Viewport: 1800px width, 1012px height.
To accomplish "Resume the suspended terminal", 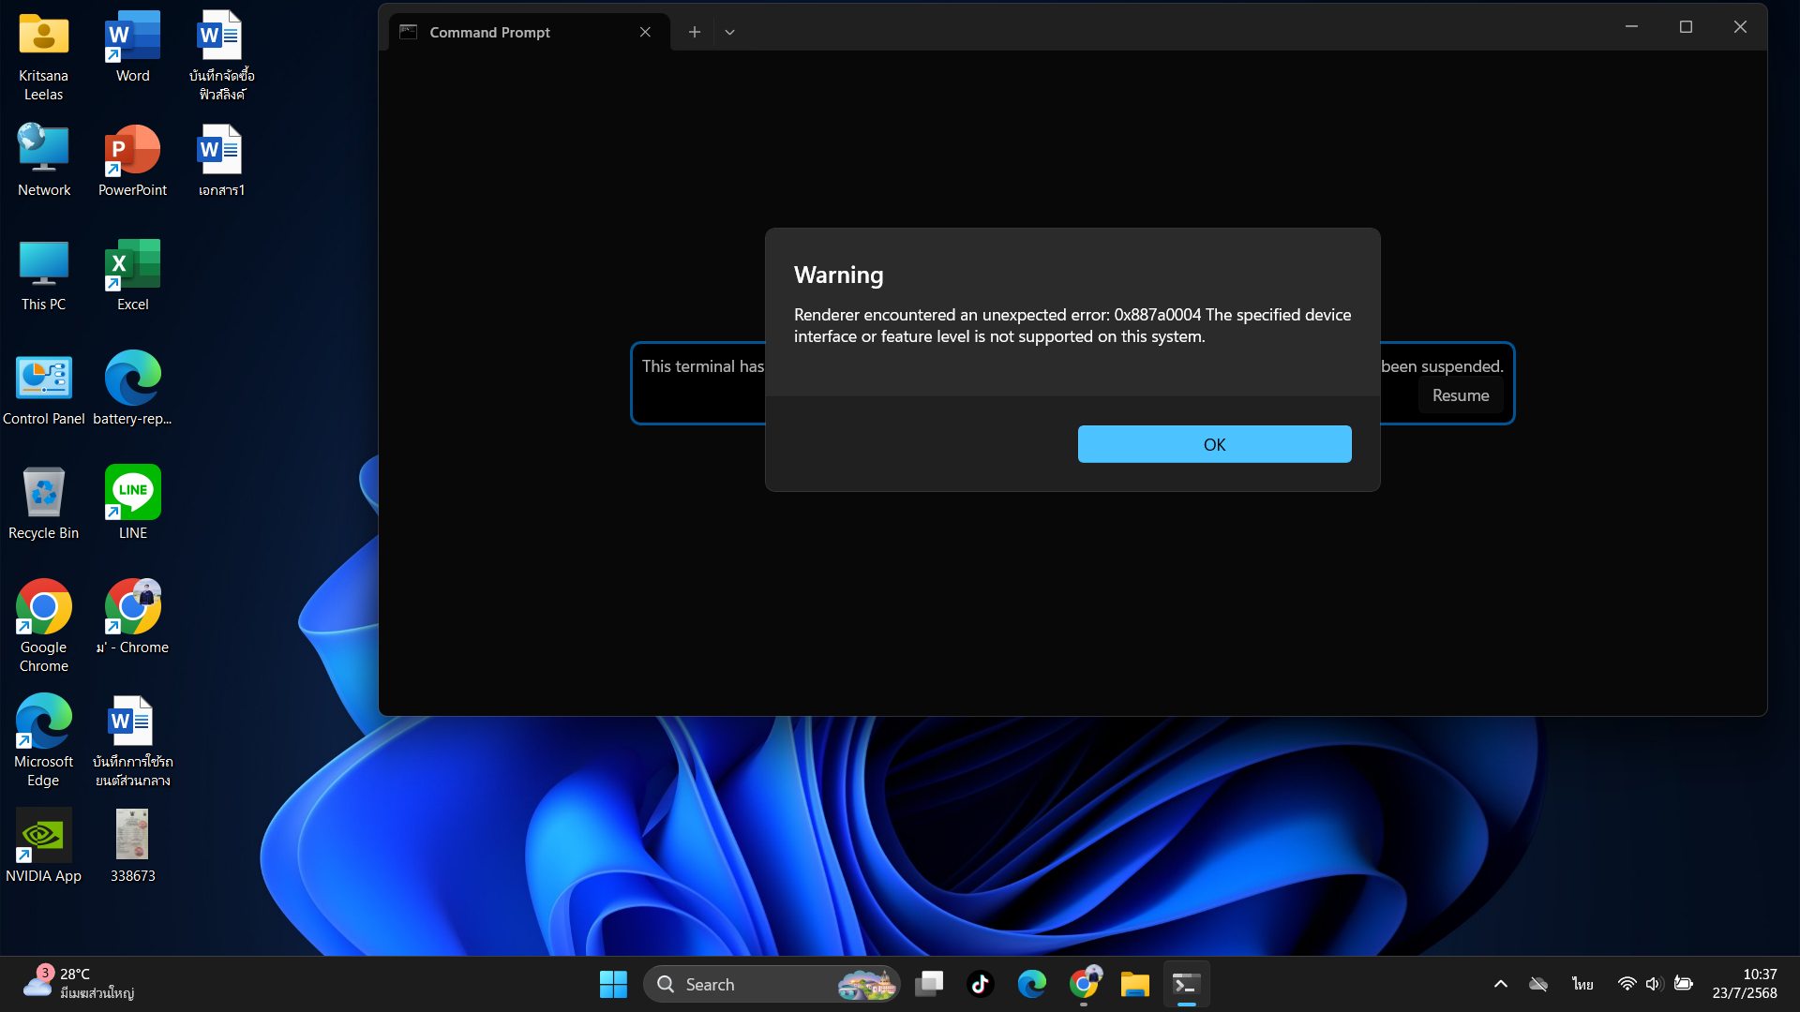I will click(x=1460, y=395).
